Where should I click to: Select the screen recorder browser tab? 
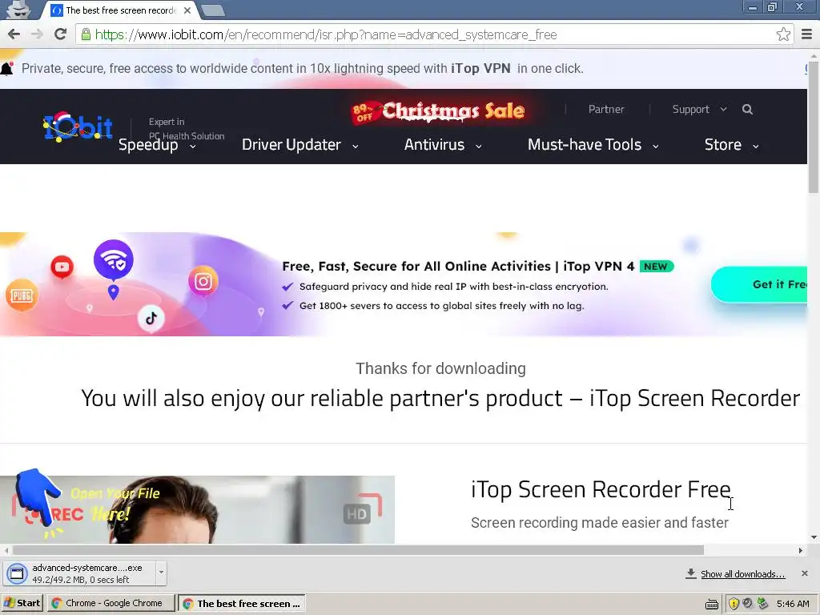(x=122, y=10)
